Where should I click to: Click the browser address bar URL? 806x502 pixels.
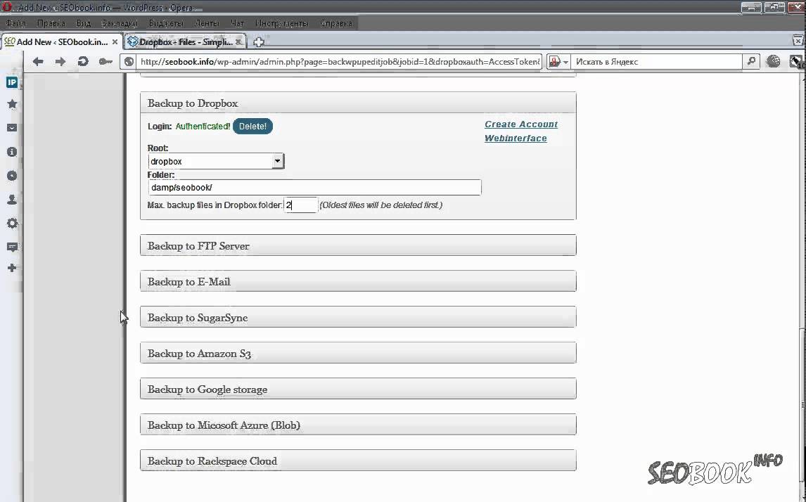pos(339,62)
